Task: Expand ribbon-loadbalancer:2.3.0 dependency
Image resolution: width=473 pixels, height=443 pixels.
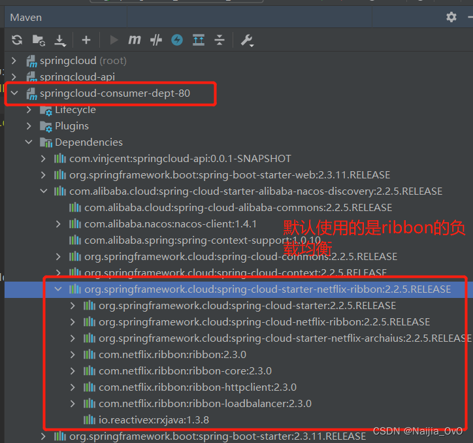Action: (x=73, y=403)
